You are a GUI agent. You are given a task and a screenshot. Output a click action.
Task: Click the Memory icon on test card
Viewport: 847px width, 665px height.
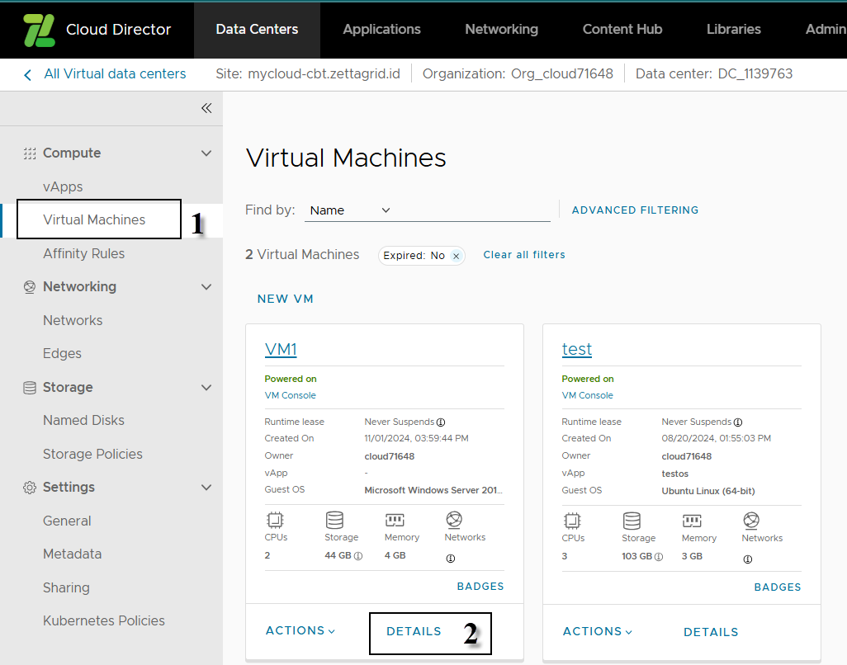tap(692, 521)
